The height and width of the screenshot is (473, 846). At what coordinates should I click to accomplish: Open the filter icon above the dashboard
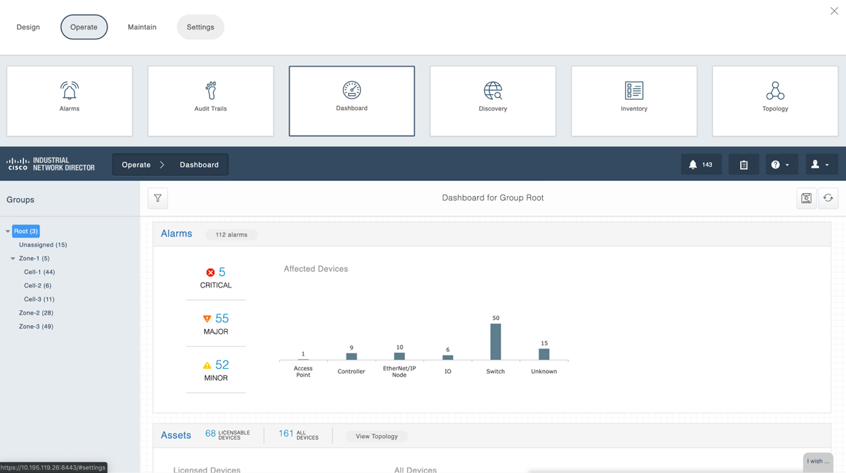(x=158, y=198)
